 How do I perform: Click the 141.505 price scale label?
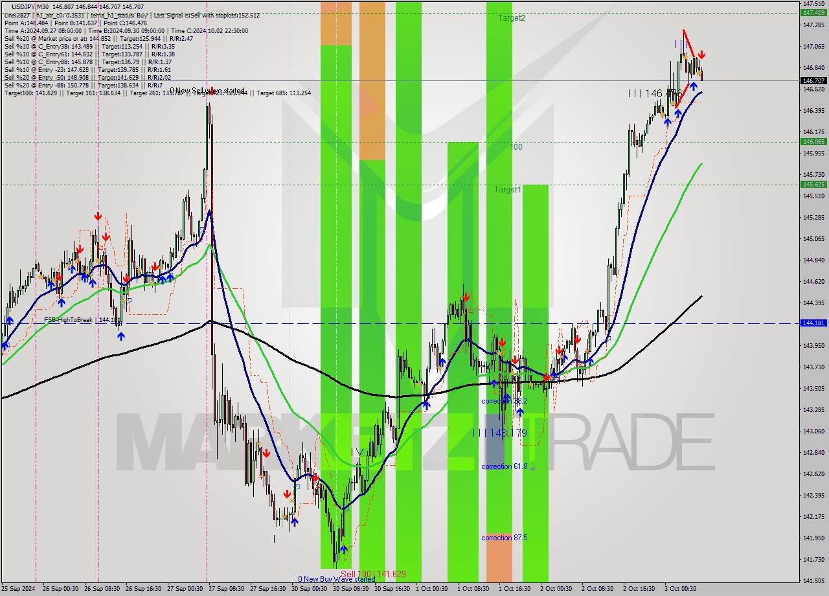(x=813, y=580)
